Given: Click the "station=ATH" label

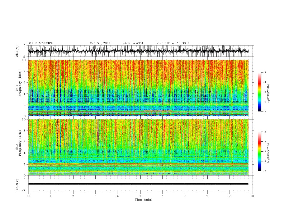Looking at the screenshot, I should (133, 43).
